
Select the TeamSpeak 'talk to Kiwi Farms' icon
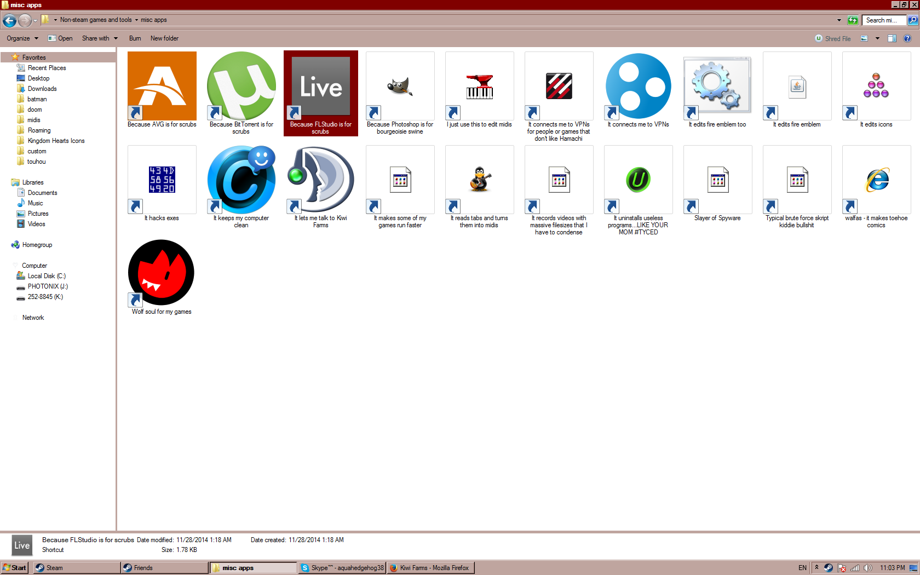(320, 180)
